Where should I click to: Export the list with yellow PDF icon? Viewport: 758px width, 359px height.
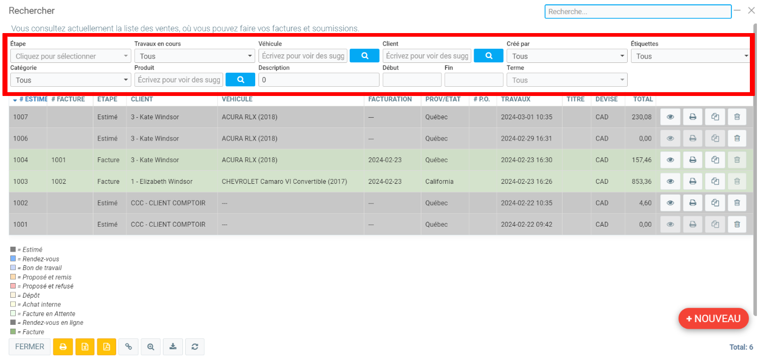pyautogui.click(x=106, y=347)
